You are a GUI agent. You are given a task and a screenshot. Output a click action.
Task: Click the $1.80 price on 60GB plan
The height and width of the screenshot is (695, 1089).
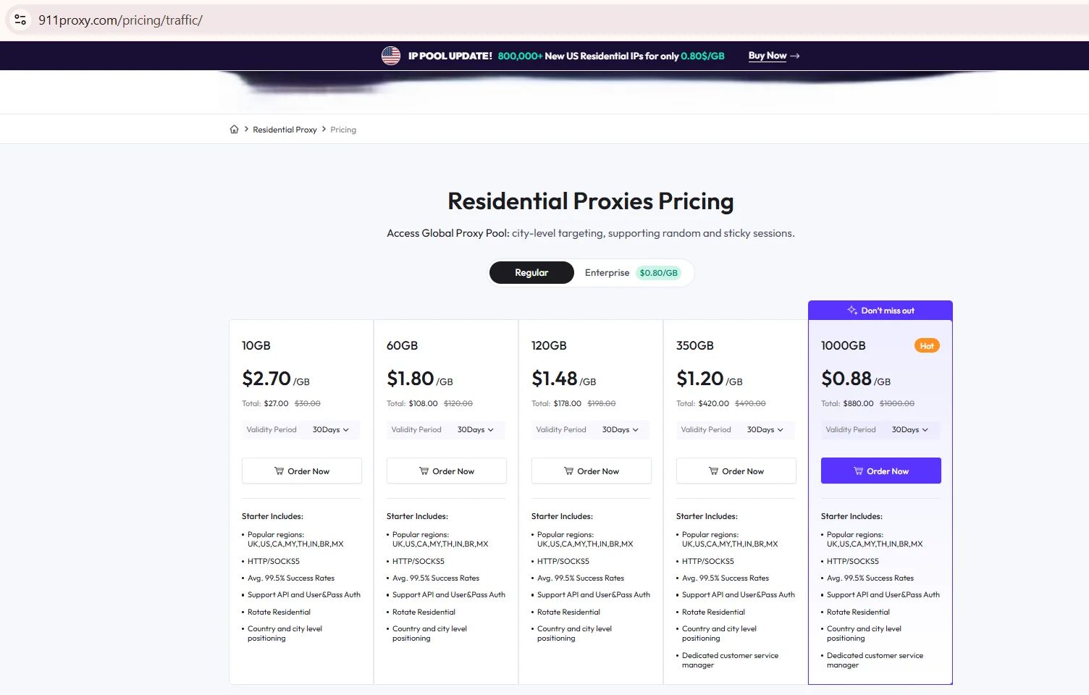point(411,379)
